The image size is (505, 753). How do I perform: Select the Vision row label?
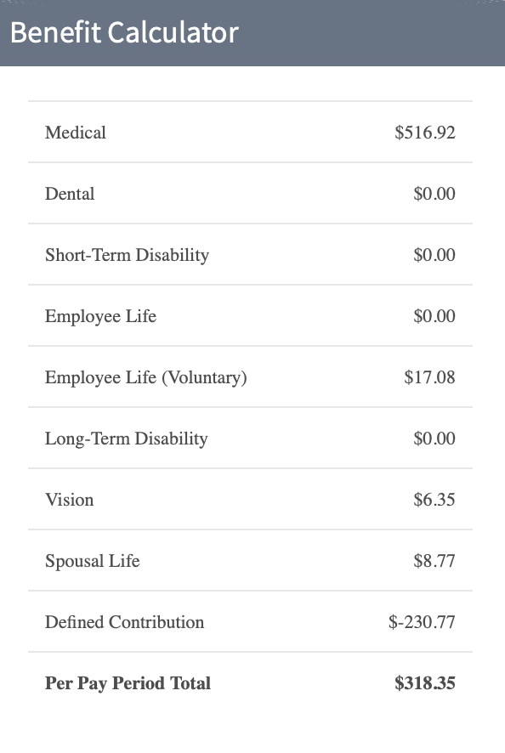tap(69, 500)
